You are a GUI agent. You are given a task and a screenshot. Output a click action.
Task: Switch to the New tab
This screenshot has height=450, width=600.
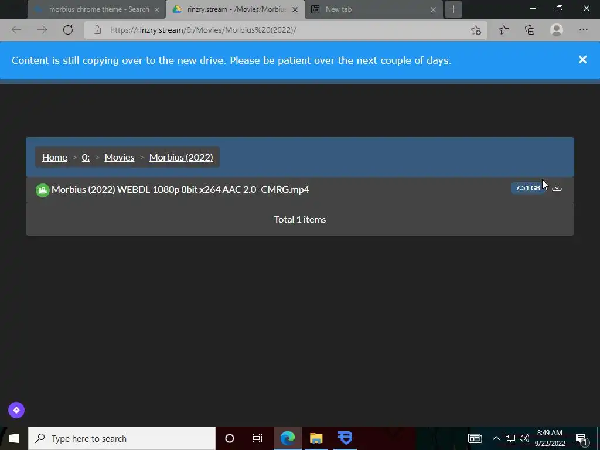[x=374, y=9]
